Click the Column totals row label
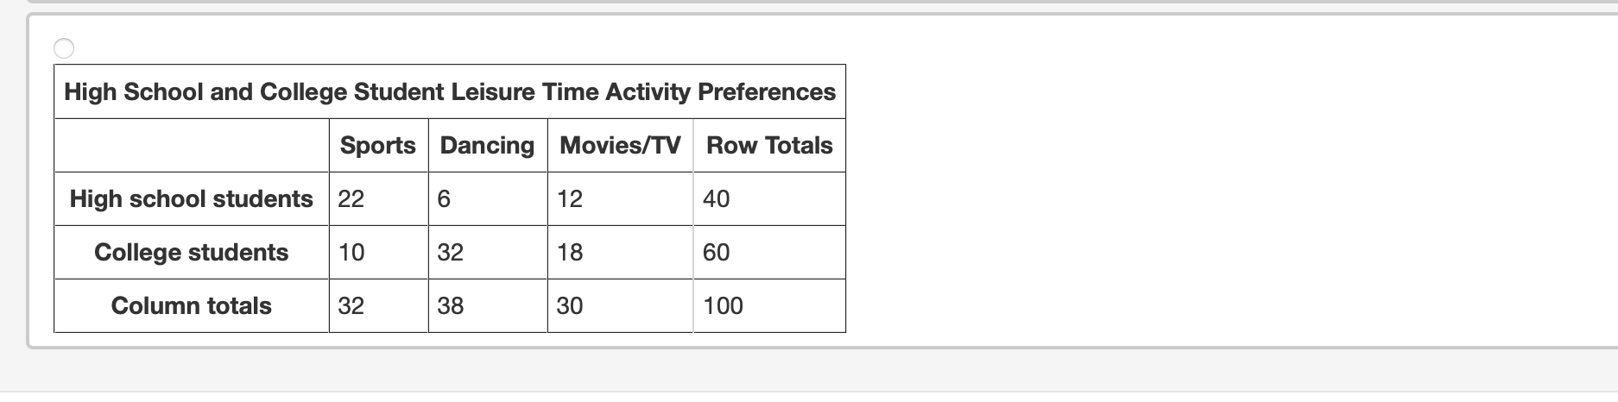Viewport: 1618px width, 402px height. (x=191, y=305)
